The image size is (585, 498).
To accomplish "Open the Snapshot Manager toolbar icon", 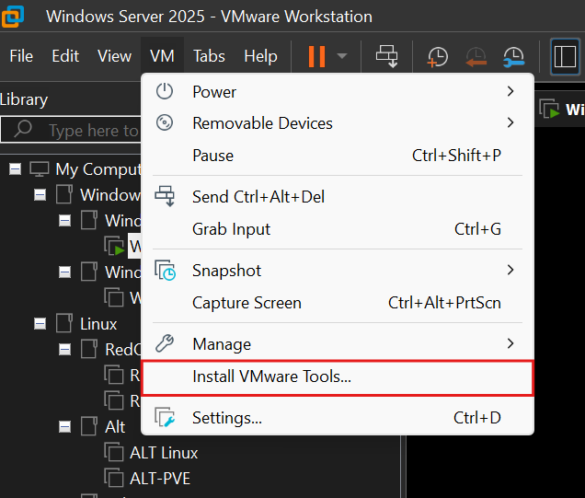I will pyautogui.click(x=514, y=56).
